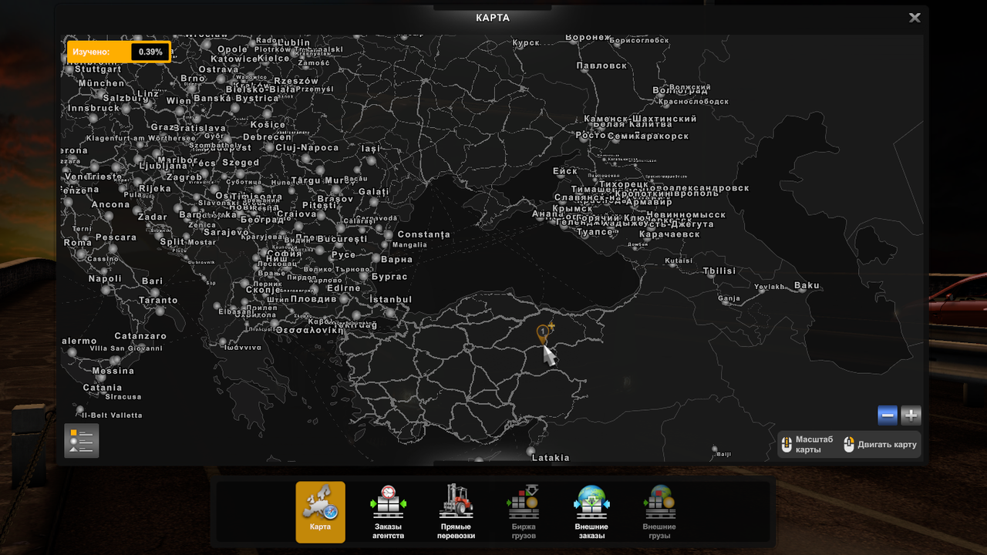987x555 pixels.
Task: Click the Cluj-Napoca city label
Action: tap(307, 147)
